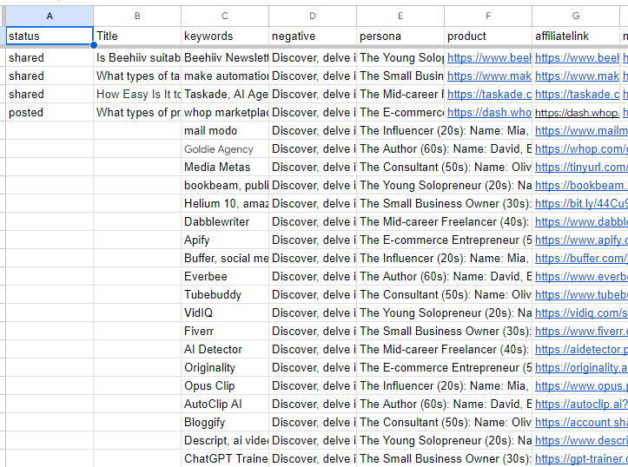The width and height of the screenshot is (628, 467).
Task: Open the apify affiliate link
Action: 581,240
